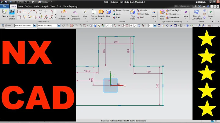
Task: Click the Rotate view icon in selection bar
Action: pos(167,26)
